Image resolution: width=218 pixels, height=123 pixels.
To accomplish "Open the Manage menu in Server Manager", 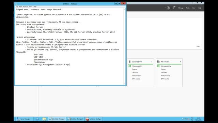I will (x=181, y=8).
